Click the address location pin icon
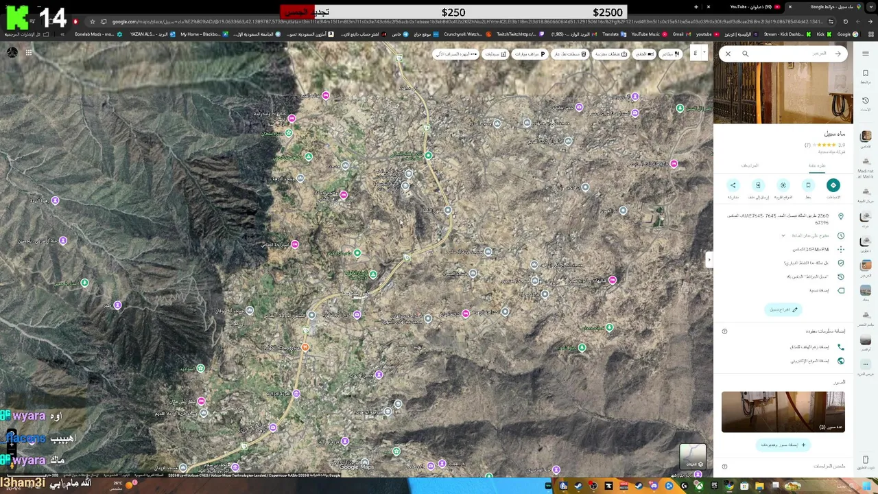 [x=841, y=217]
